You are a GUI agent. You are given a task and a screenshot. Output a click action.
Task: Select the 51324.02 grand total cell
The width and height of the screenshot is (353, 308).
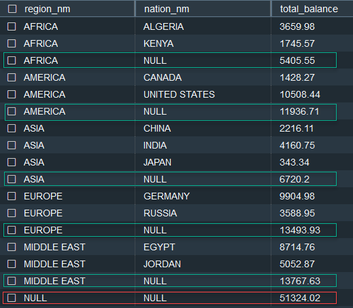click(x=300, y=298)
